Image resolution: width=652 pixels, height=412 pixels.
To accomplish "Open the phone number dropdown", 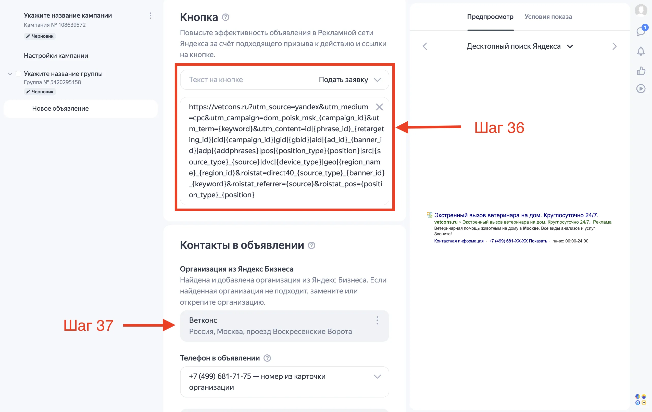I will [x=376, y=376].
